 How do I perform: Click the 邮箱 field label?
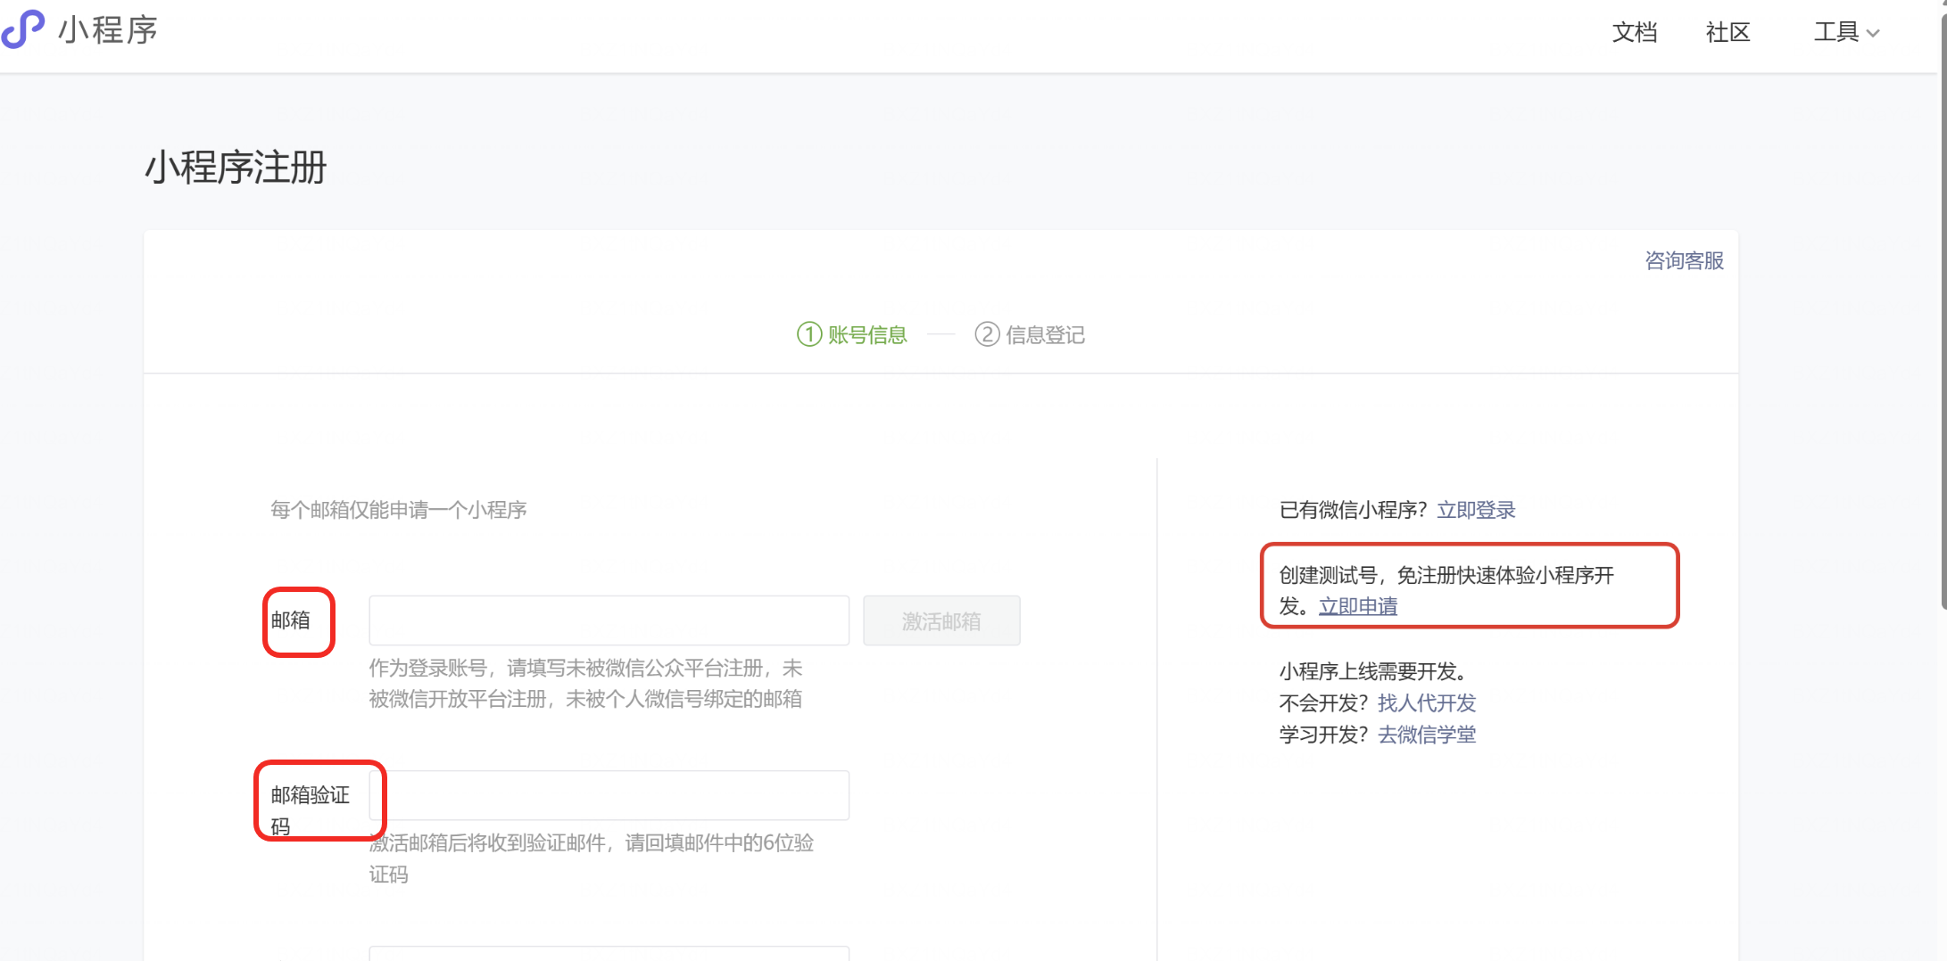click(291, 620)
